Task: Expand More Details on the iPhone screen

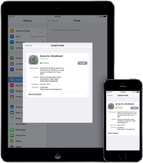Action: click(123, 133)
